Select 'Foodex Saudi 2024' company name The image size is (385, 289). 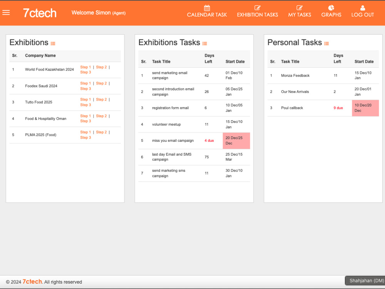click(x=41, y=86)
